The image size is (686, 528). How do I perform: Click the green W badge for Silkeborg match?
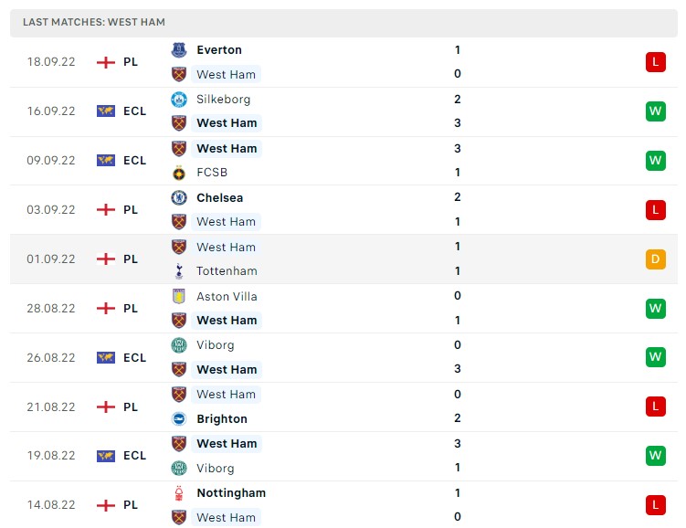(x=655, y=111)
